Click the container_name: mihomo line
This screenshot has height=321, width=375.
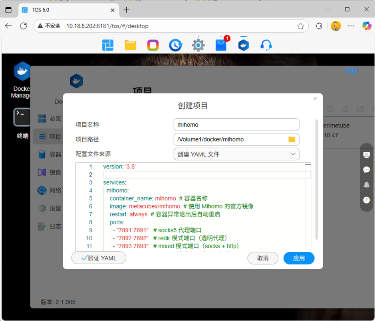[159, 198]
